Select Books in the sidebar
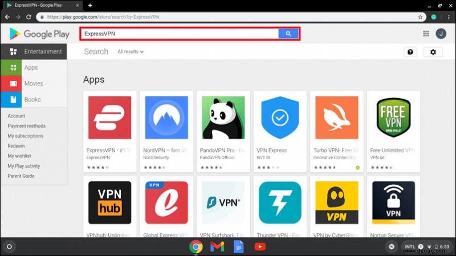Viewport: 456px width, 256px height. [x=34, y=100]
